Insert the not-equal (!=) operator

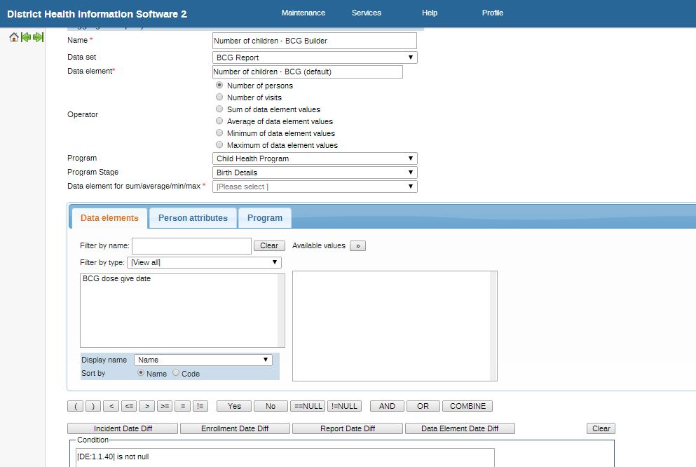pos(200,406)
